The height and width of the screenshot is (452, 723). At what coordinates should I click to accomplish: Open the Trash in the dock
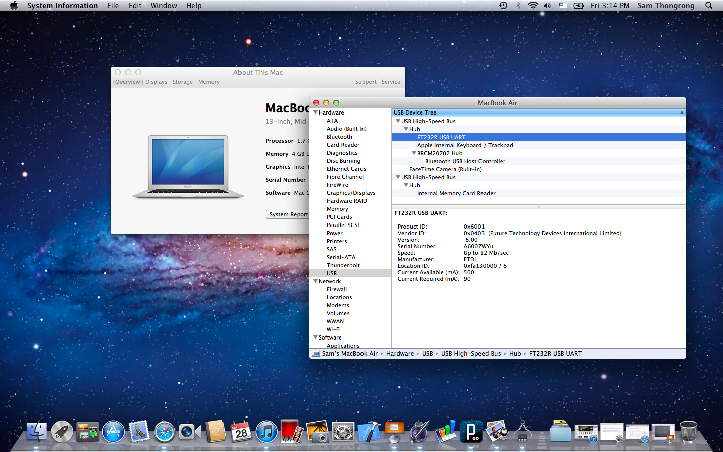[x=688, y=432]
